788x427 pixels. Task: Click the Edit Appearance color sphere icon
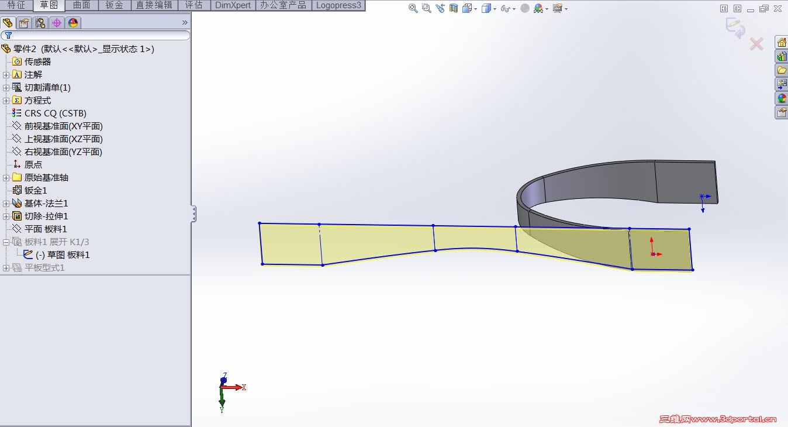[x=524, y=8]
